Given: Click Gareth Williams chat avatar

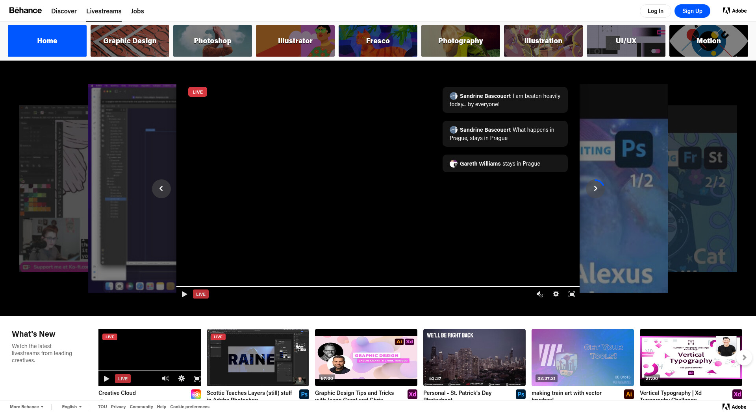Looking at the screenshot, I should [x=454, y=164].
